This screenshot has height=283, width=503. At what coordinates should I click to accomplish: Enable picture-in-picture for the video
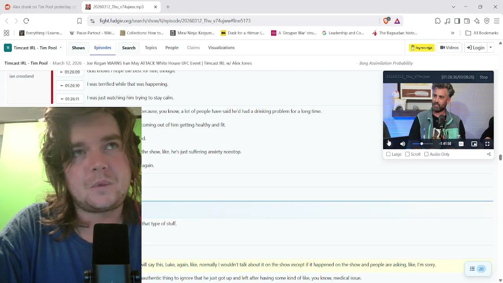click(x=474, y=144)
